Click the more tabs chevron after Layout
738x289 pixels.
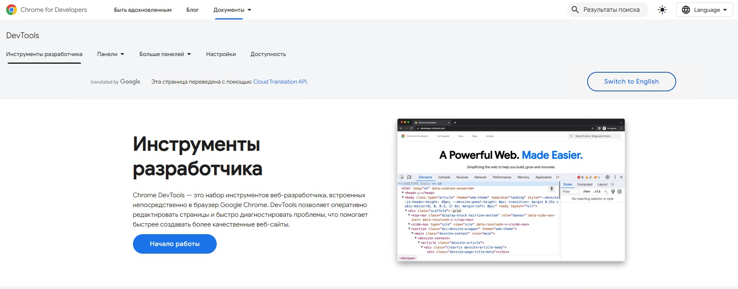(x=613, y=184)
